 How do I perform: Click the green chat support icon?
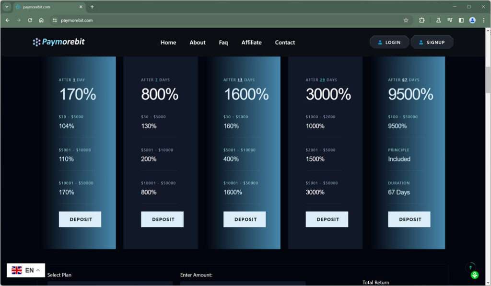click(475, 275)
